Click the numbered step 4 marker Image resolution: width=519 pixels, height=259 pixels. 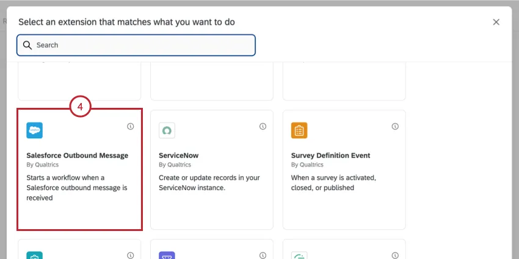coord(80,107)
